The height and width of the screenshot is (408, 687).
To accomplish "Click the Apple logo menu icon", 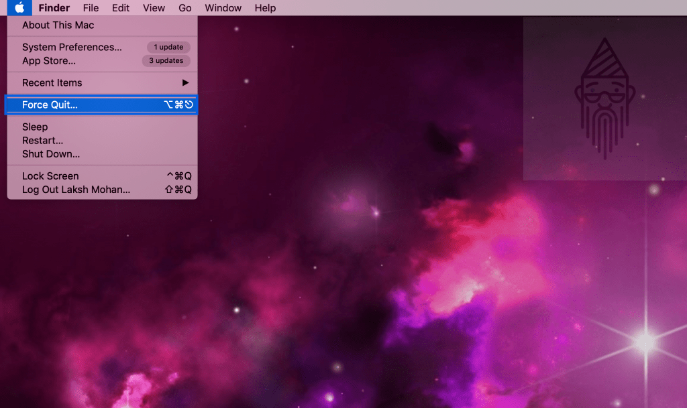I will coord(19,7).
